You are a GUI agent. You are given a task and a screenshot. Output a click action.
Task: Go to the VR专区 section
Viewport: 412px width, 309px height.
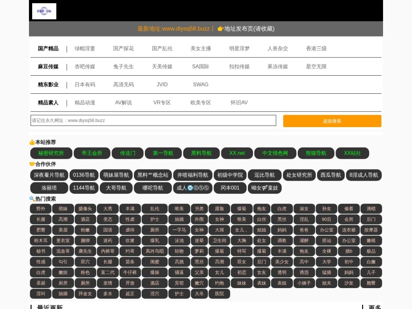click(162, 103)
